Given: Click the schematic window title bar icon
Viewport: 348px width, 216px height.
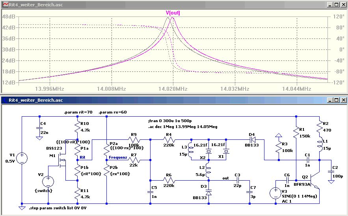Looking at the screenshot, I should (x=4, y=100).
